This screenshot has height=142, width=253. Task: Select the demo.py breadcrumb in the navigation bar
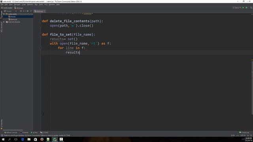pos(19,8)
